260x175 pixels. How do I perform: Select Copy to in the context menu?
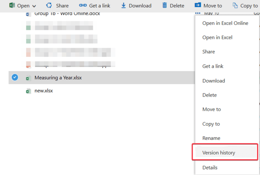tap(211, 124)
